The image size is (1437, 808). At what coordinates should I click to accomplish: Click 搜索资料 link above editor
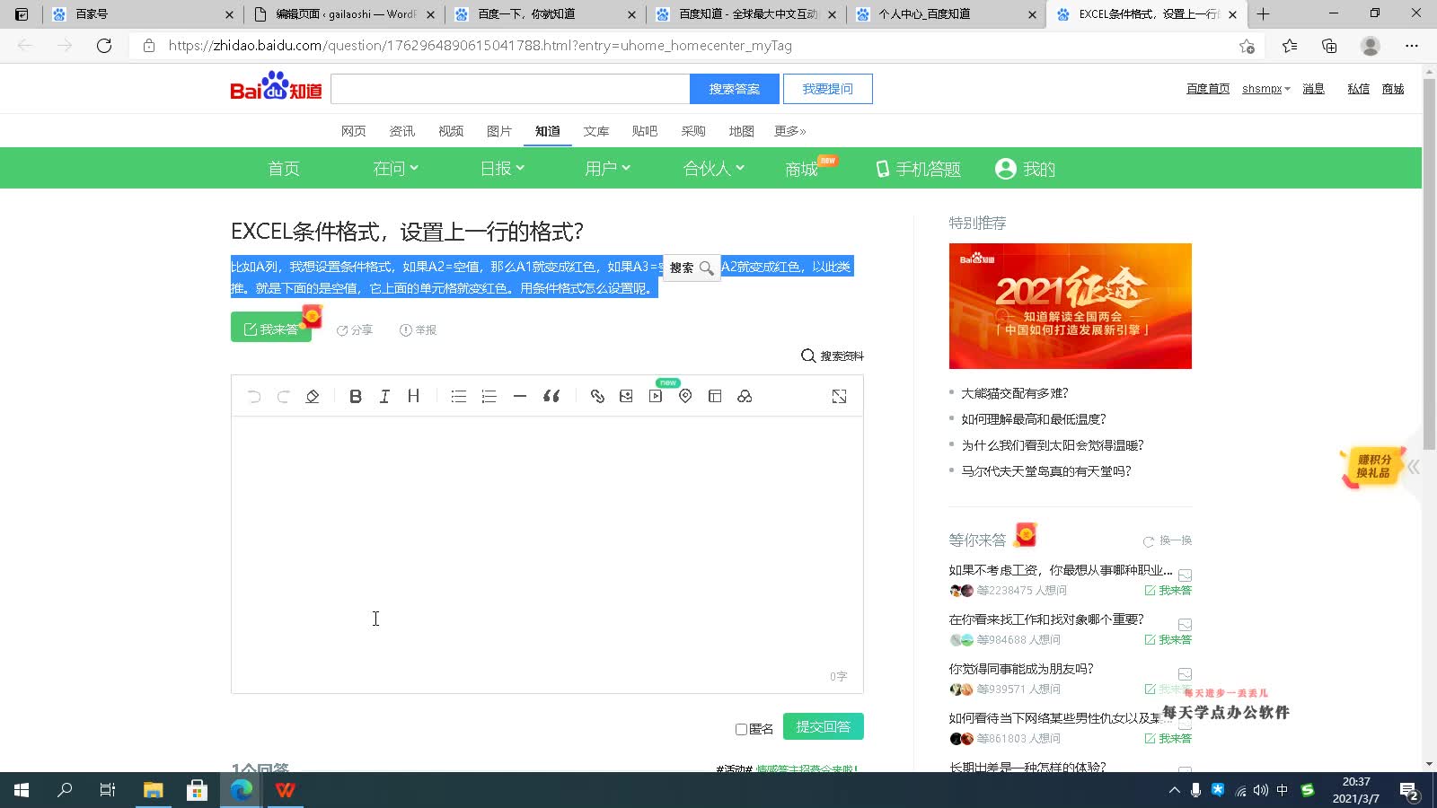click(x=833, y=356)
